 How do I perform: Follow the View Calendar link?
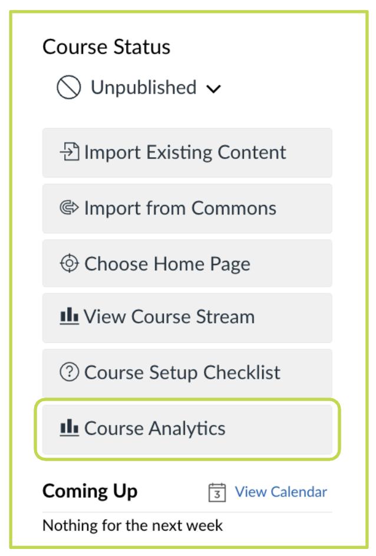click(281, 492)
